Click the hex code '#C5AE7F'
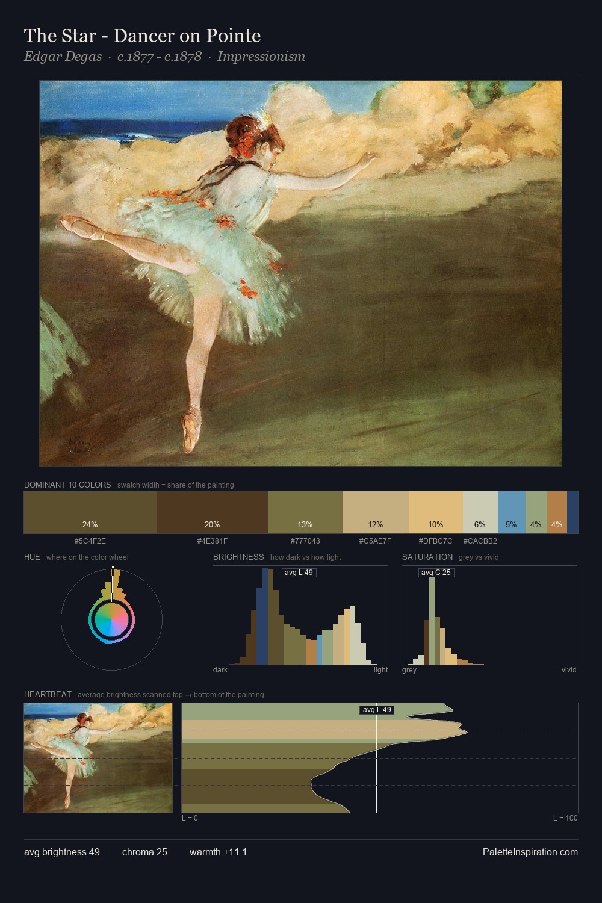This screenshot has width=602, height=903. coord(376,541)
